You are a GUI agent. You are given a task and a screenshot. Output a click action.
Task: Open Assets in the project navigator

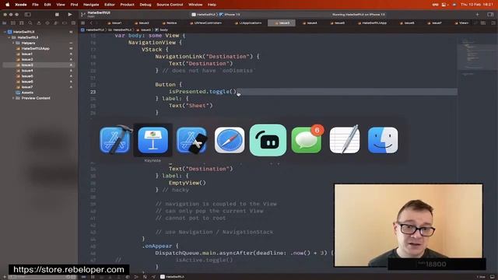tap(27, 93)
